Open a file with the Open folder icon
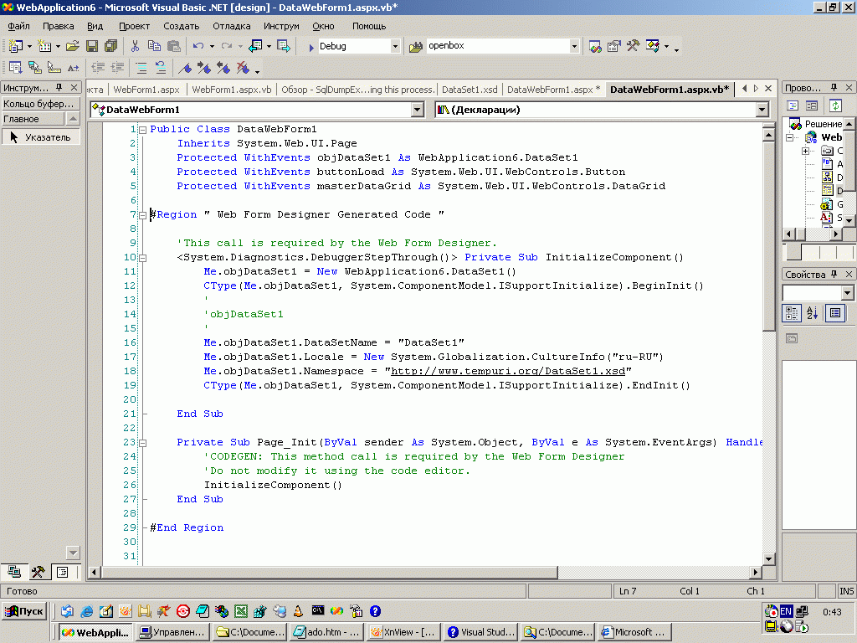The height and width of the screenshot is (643, 857). tap(72, 47)
